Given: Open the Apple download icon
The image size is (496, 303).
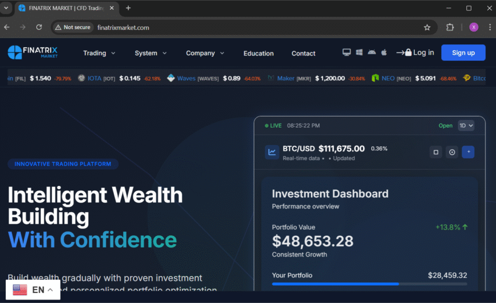Looking at the screenshot, I should (x=384, y=52).
